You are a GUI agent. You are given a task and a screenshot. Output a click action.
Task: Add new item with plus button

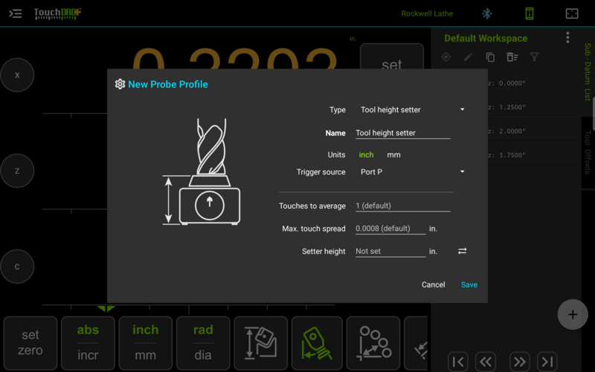pos(573,314)
